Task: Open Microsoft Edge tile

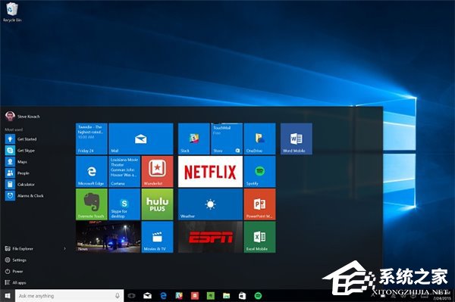Action: pos(92,171)
